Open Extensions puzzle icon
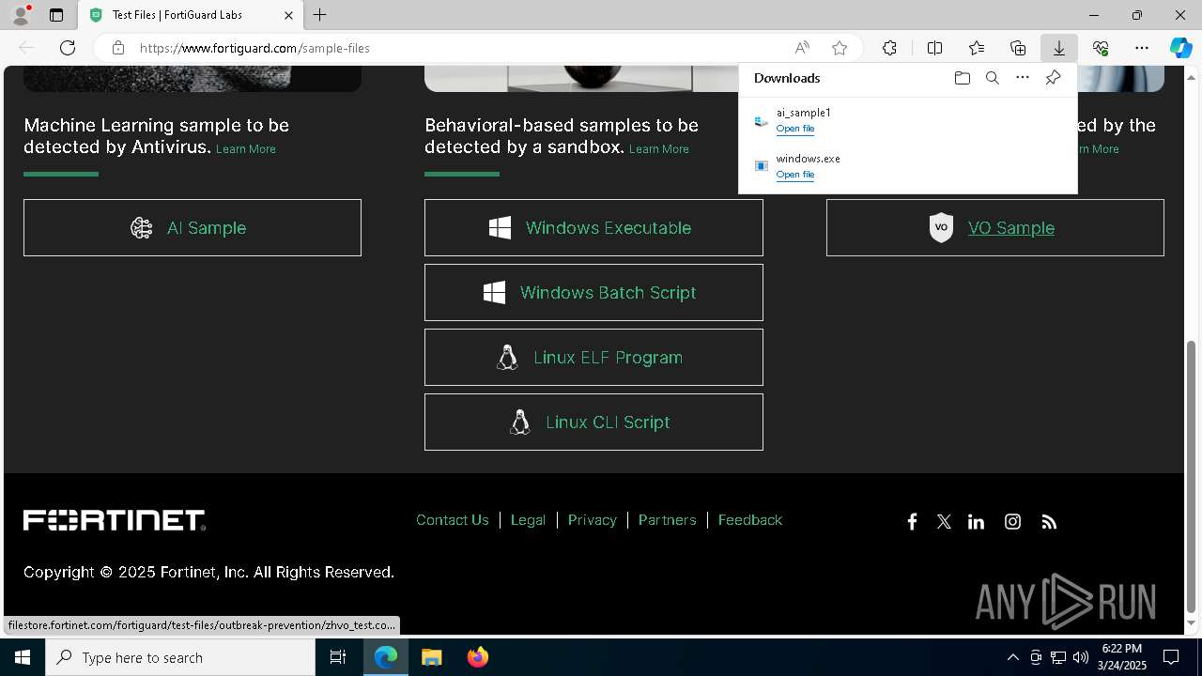The height and width of the screenshot is (676, 1202). pyautogui.click(x=889, y=48)
